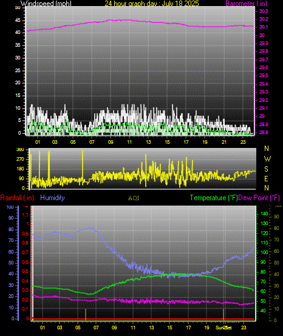Click the 24 hour graph day title
Screen dimensions: 283x336
[152, 4]
